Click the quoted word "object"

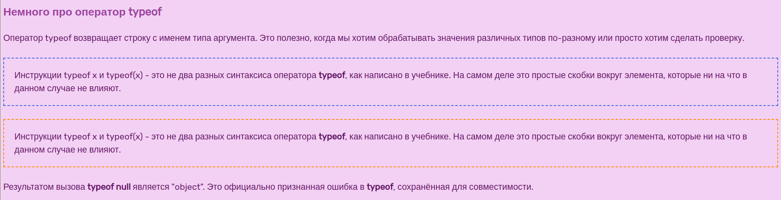[188, 187]
